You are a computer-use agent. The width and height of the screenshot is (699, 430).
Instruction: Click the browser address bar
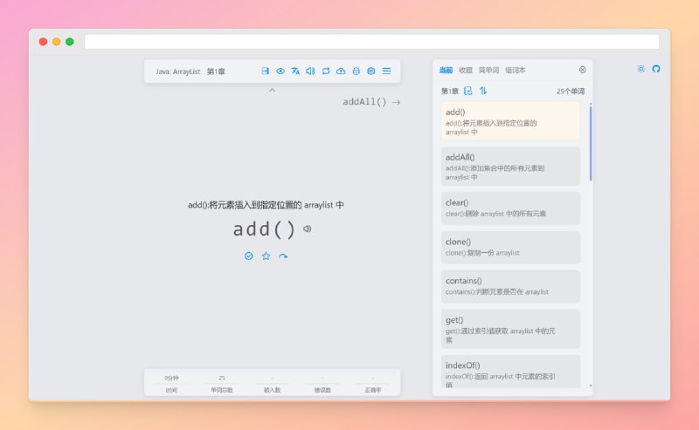(x=372, y=41)
